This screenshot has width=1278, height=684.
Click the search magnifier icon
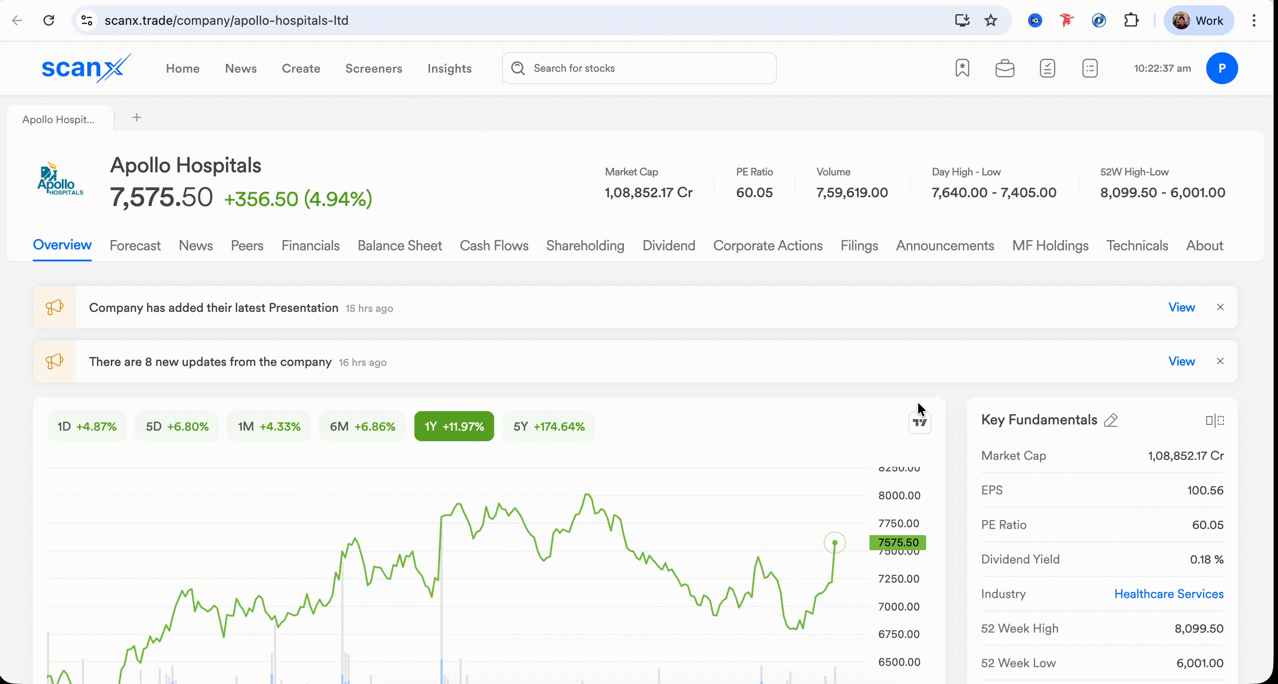coord(518,68)
